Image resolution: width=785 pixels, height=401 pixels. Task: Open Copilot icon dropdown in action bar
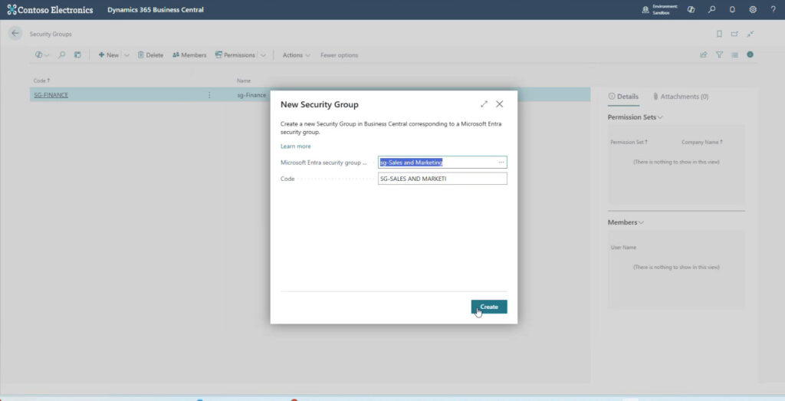42,55
